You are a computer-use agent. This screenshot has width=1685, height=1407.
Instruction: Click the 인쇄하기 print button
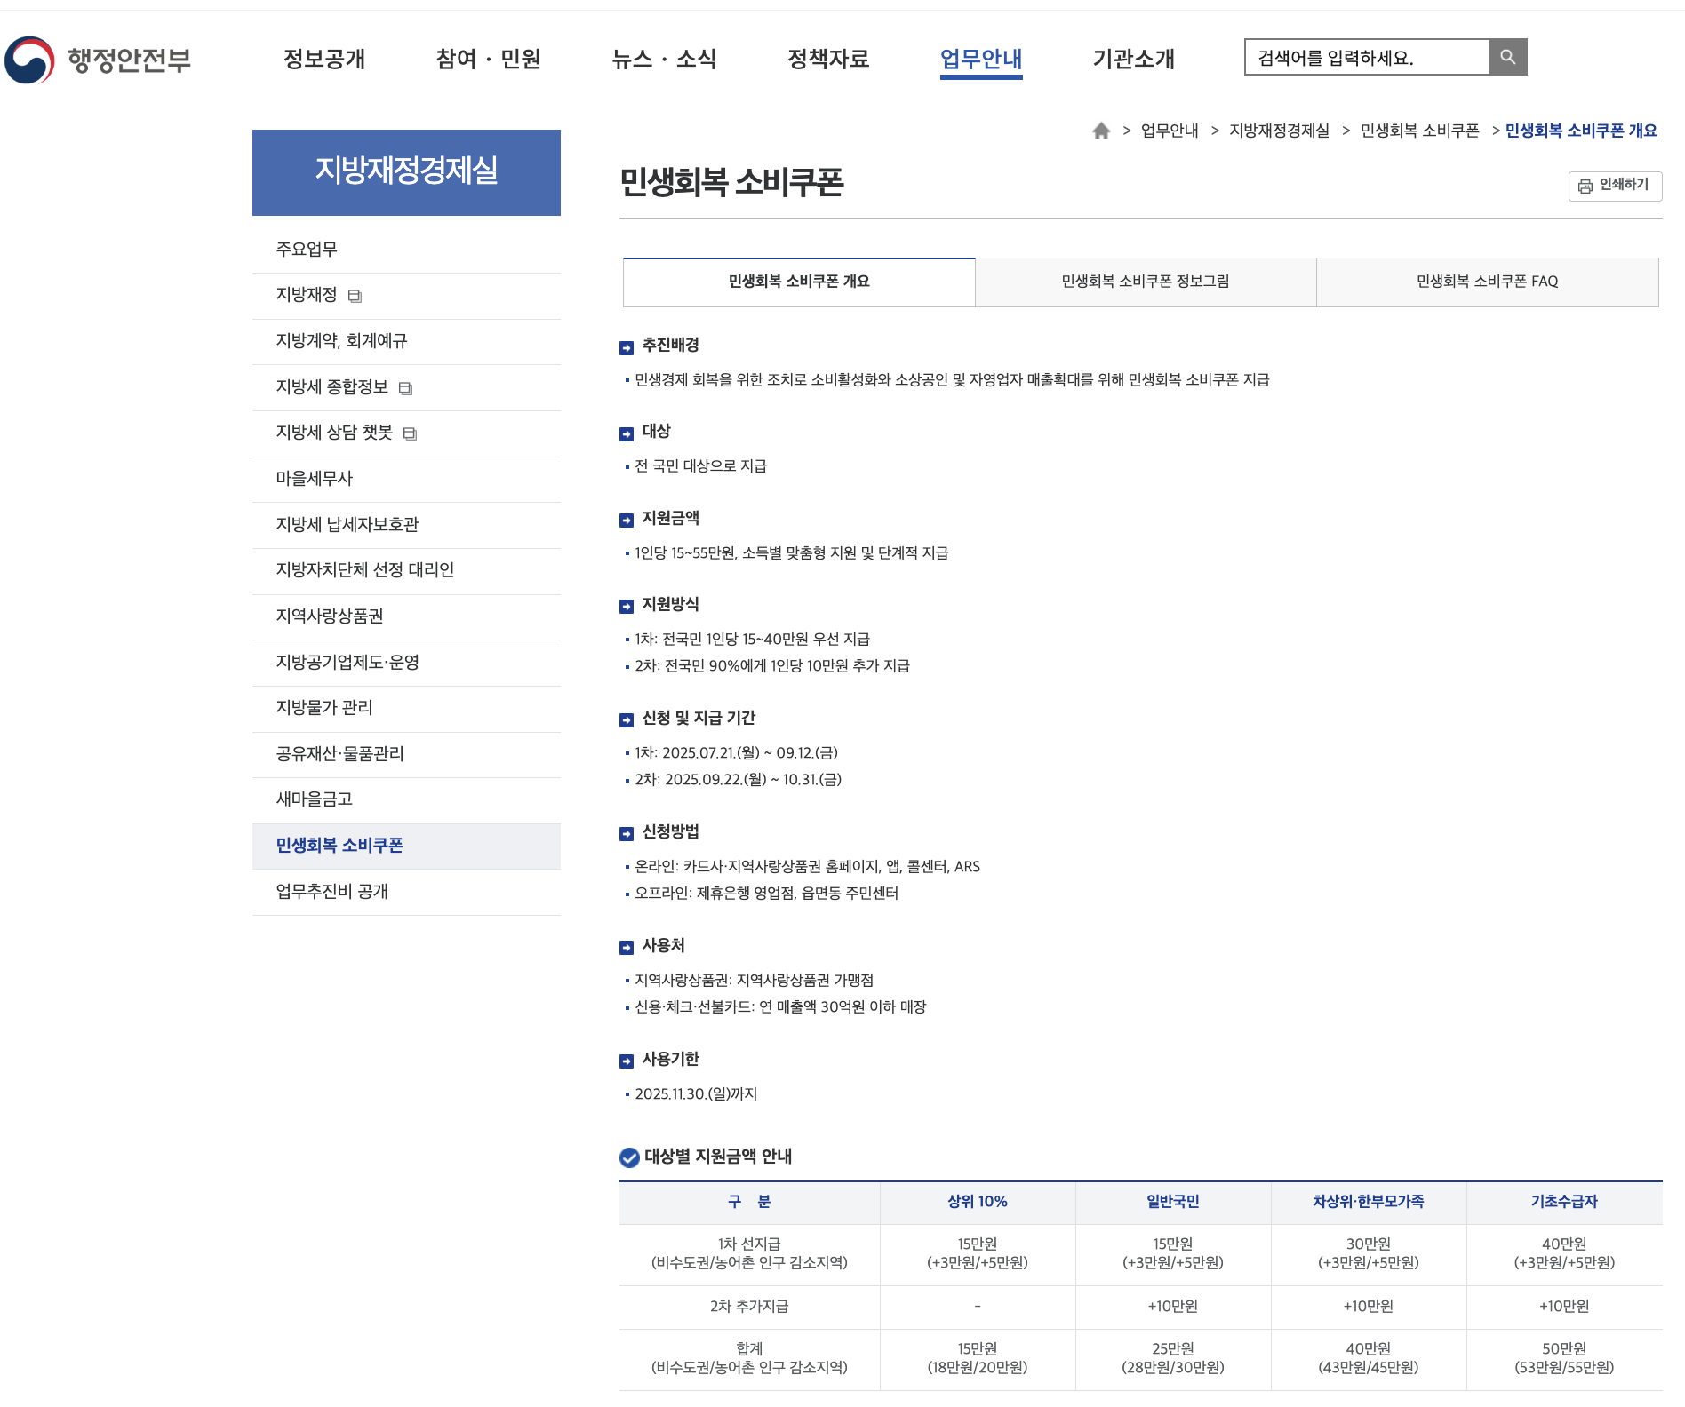pos(1615,186)
